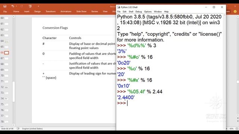Screen dimensions: 239x134
Task: Click the Conversion Flags slide title
Action: pos(55,28)
